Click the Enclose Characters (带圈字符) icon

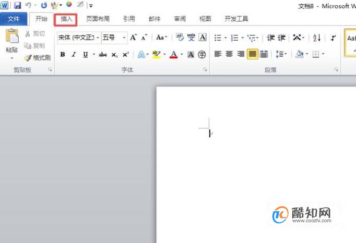[x=202, y=54]
